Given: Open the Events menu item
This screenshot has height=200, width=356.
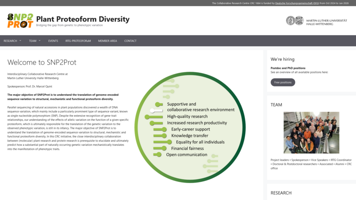Looking at the screenshot, I should click(x=53, y=41).
